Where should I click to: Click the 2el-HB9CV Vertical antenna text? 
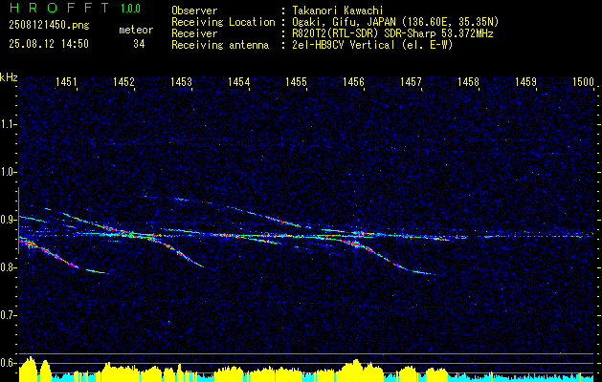[372, 45]
